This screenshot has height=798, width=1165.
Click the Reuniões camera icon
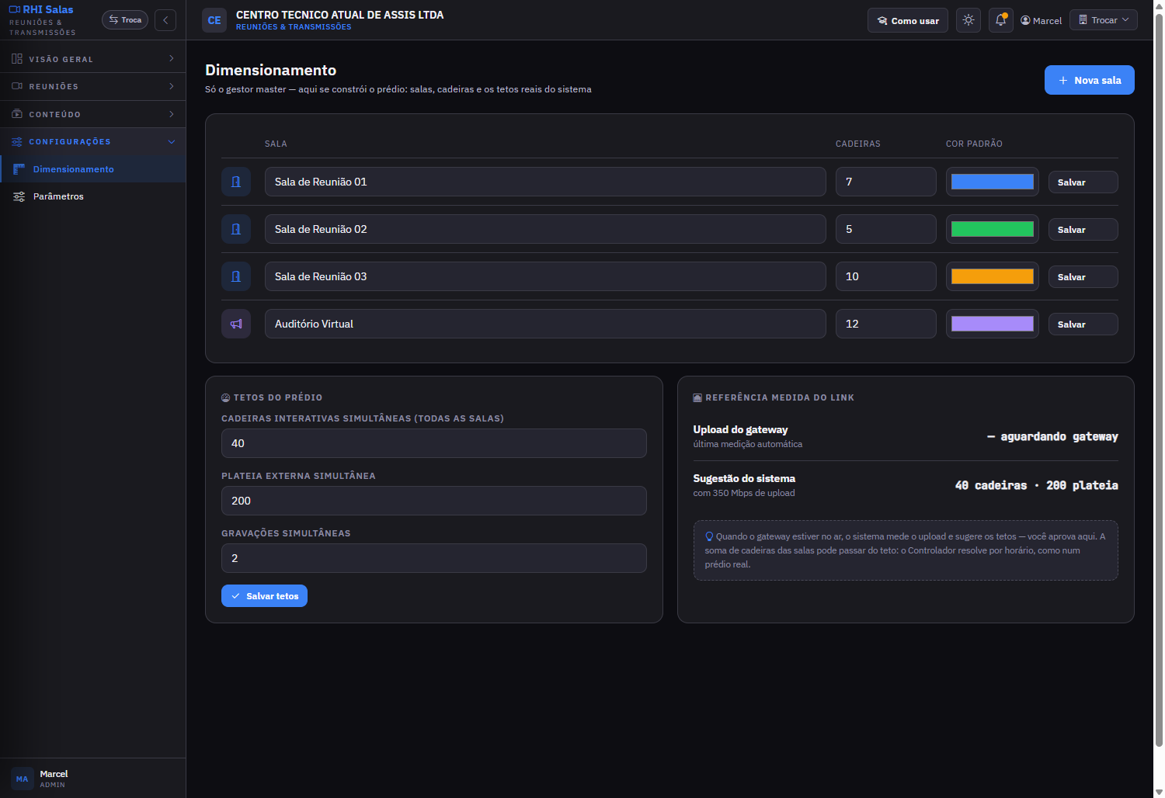point(17,86)
